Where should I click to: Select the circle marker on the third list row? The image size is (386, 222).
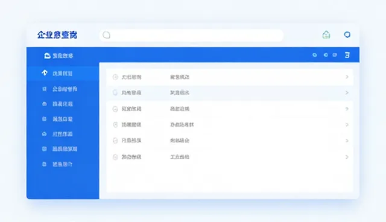pos(115,109)
